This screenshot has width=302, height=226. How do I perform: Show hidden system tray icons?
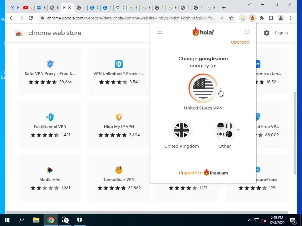pyautogui.click(x=250, y=220)
